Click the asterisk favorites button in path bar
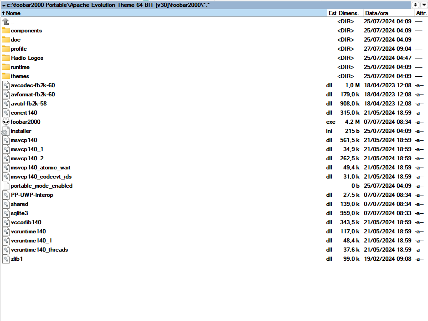This screenshot has height=321, width=428. coord(415,5)
